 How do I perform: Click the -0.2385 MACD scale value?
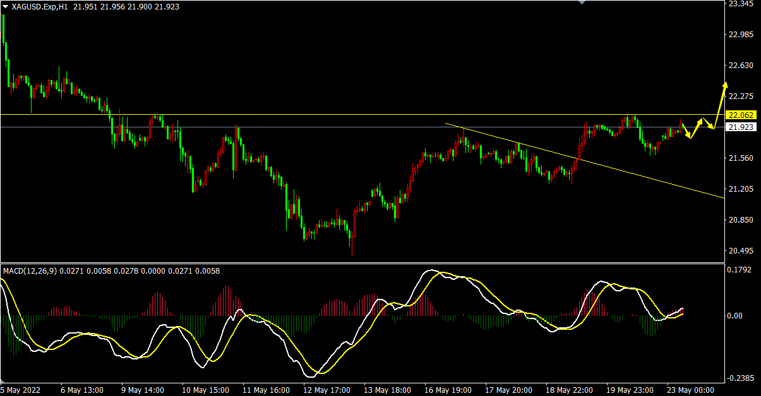(x=740, y=378)
